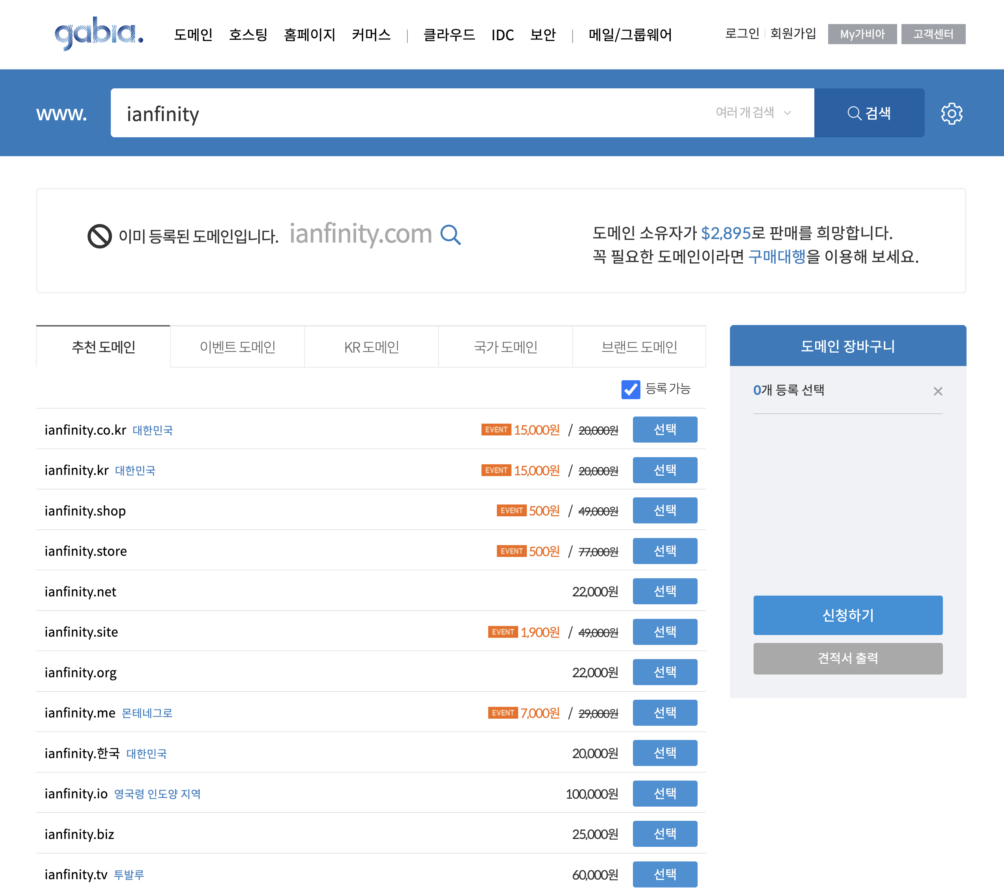The width and height of the screenshot is (1004, 893).
Task: Select ianfinity.store with 선택 button
Action: [x=664, y=551]
